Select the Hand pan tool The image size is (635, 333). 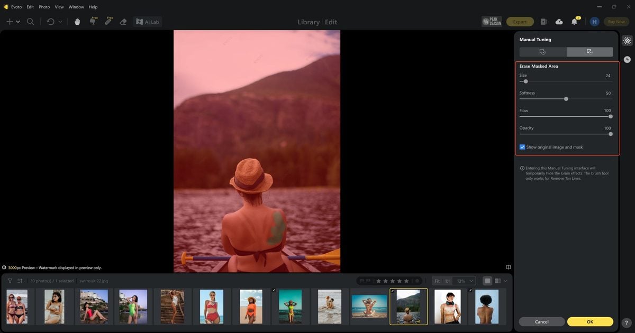77,22
